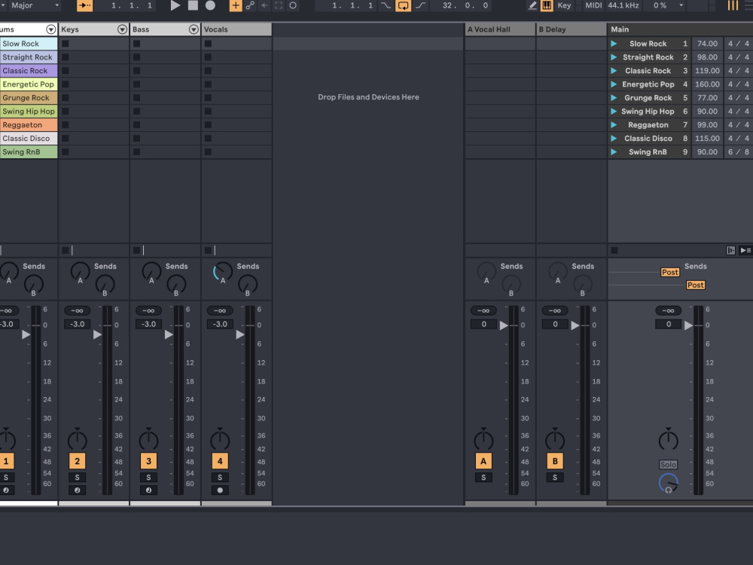Launch the Slow Rock scene

pyautogui.click(x=614, y=44)
